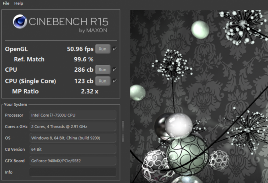
Task: Toggle the CPU test checkbox
Action: click(x=115, y=69)
